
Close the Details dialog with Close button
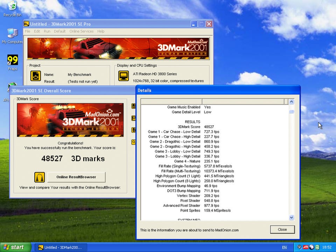[282, 230]
